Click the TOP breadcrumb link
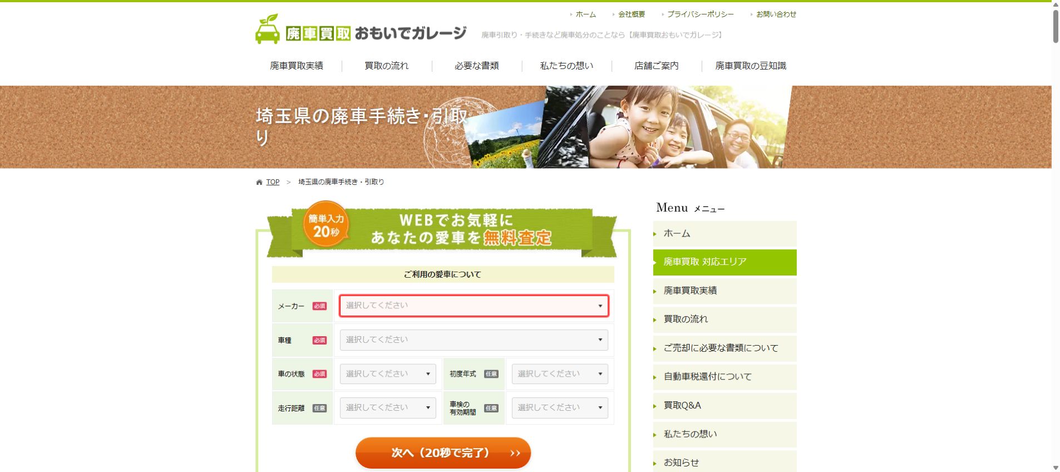This screenshot has width=1060, height=472. pos(273,182)
